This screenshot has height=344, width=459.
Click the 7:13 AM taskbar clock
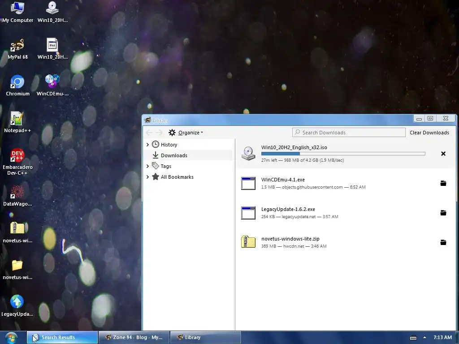[x=442, y=337]
